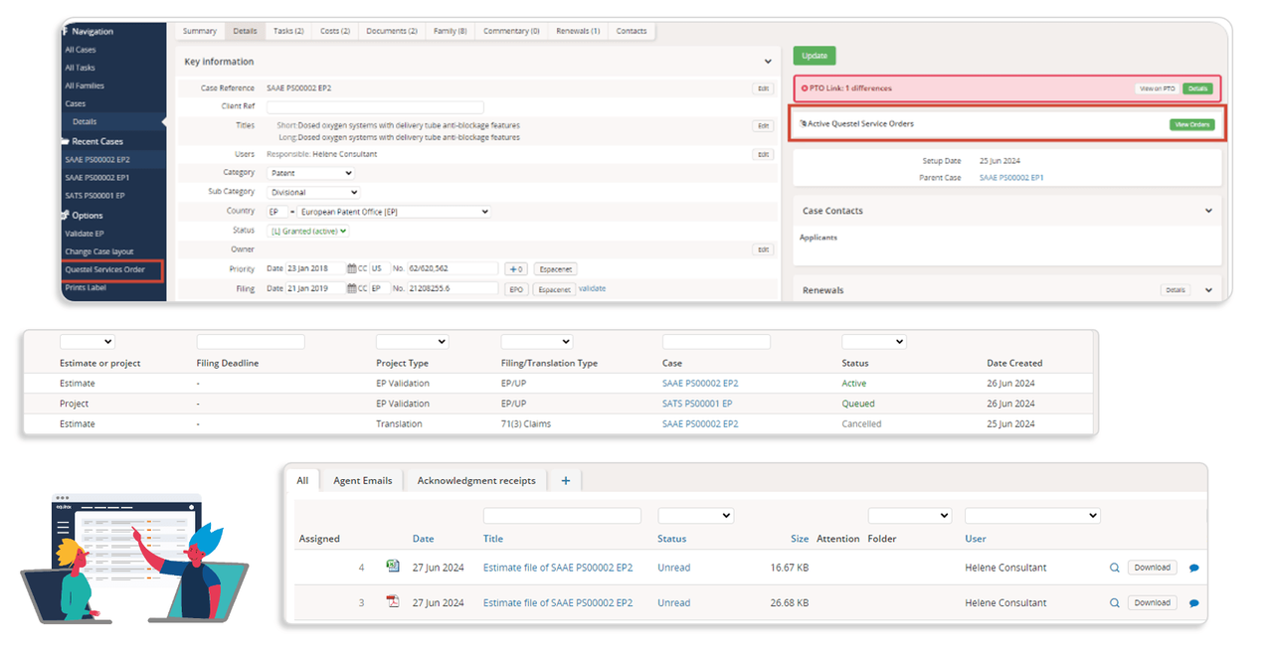
Task: Open the parent case SAAE PS00002 EP1 link
Action: (x=1010, y=178)
